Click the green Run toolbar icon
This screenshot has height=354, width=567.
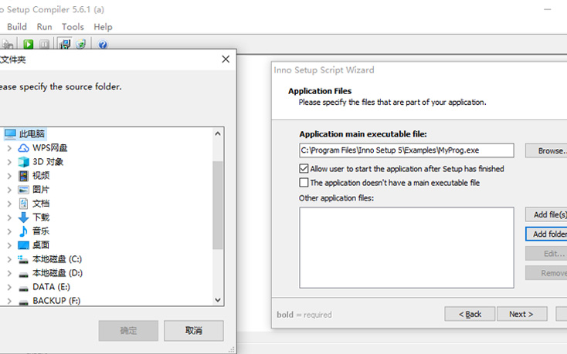point(29,44)
